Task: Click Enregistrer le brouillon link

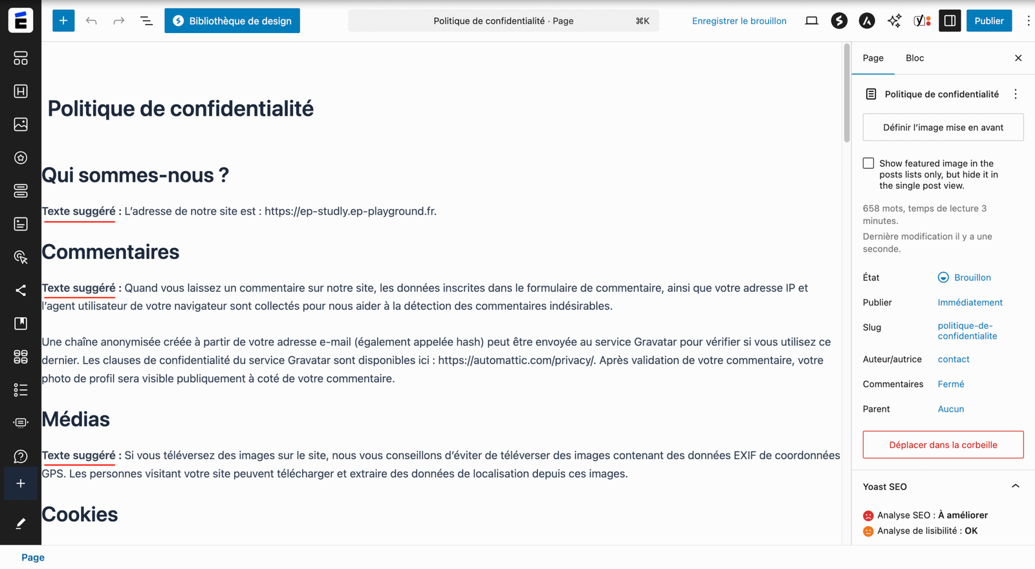Action: point(739,21)
